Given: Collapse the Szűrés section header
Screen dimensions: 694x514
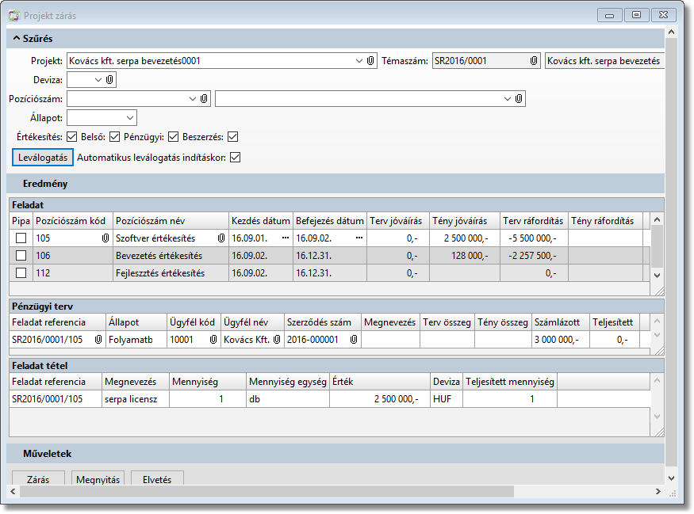Looking at the screenshot, I should (17, 38).
